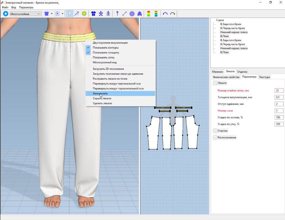
Task: Expand the Расположение section
Action: pos(215,137)
